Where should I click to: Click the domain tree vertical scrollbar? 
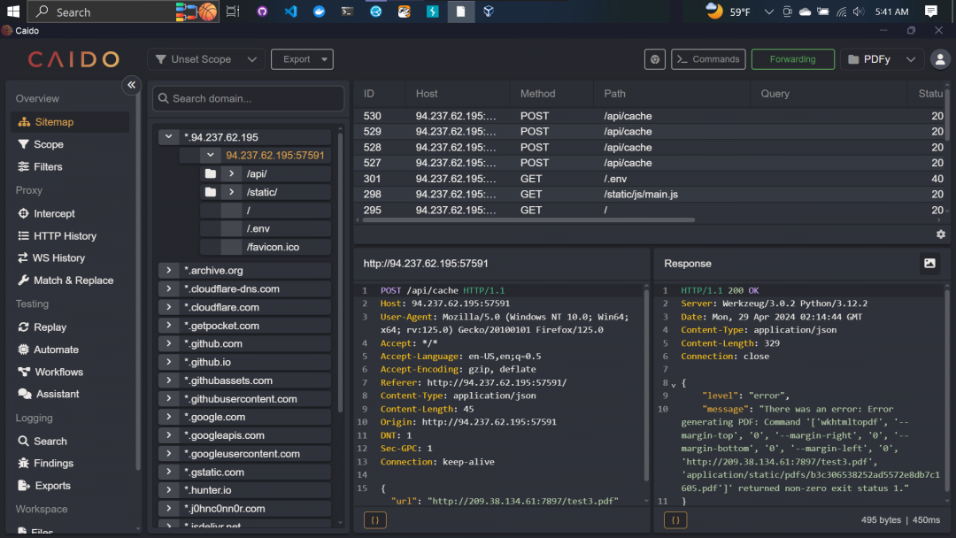(340, 271)
